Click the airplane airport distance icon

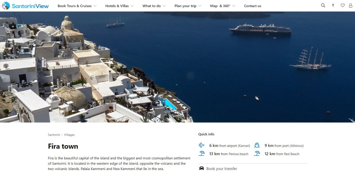pyautogui.click(x=202, y=145)
